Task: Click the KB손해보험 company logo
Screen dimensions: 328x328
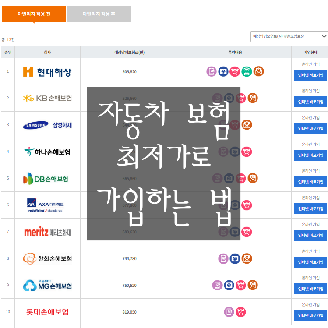Action: coord(47,98)
